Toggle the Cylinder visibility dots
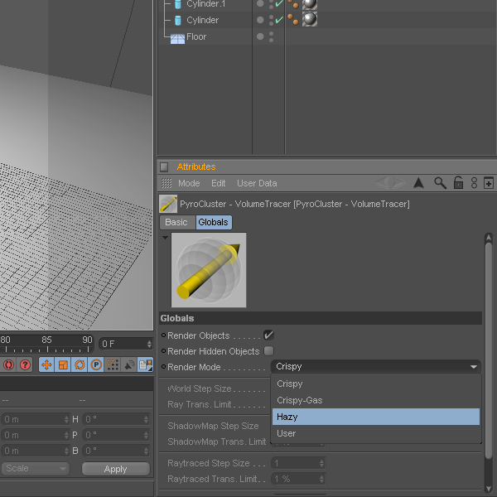This screenshot has width=497, height=497. 271,20
